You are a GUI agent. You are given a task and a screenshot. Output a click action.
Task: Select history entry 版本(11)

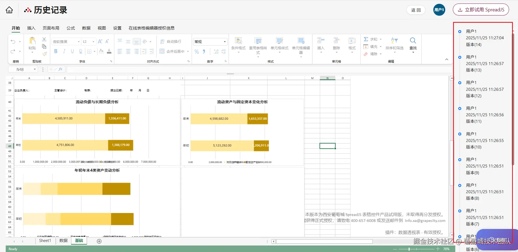(485, 115)
